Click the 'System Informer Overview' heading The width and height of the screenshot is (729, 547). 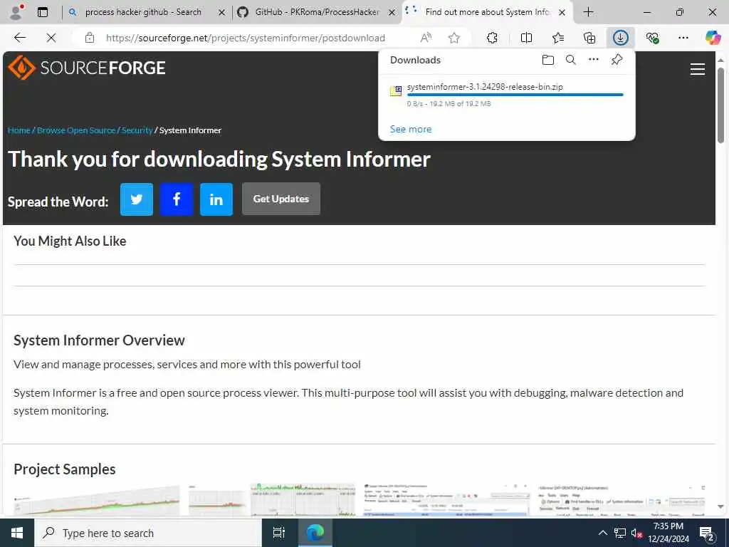coord(99,340)
